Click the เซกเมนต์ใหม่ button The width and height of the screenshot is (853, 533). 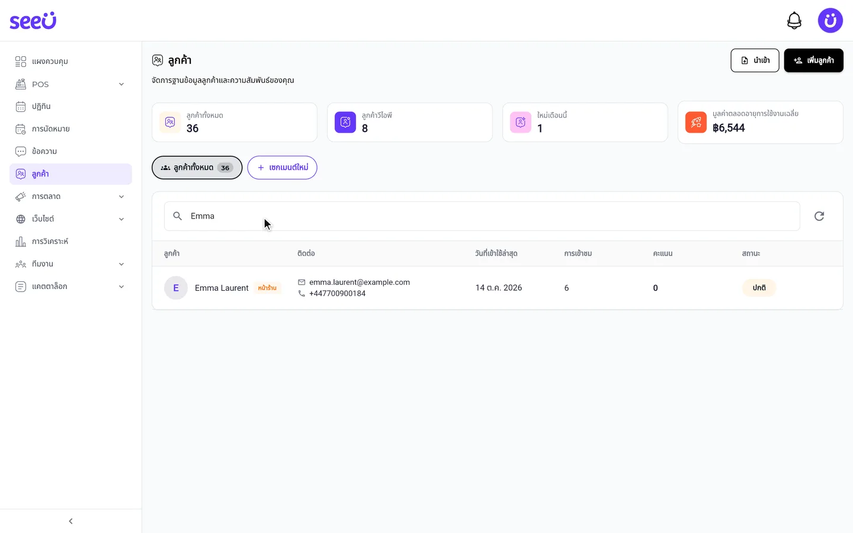click(282, 168)
